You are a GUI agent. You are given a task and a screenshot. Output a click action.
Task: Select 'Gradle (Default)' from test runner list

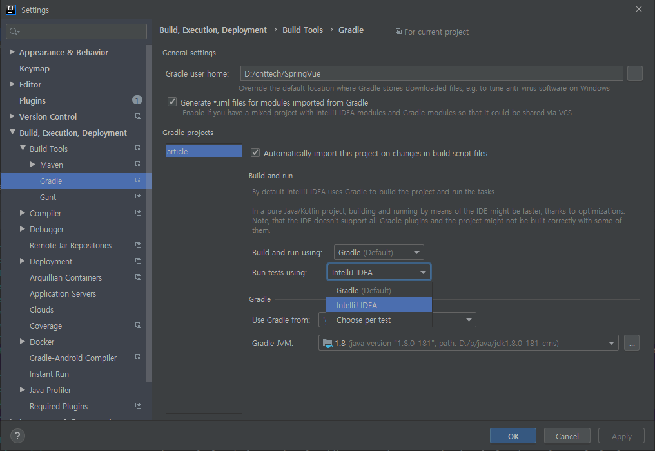379,290
